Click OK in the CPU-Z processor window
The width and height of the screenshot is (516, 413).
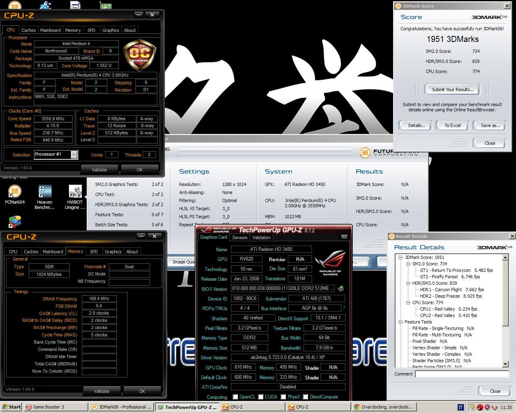click(x=139, y=170)
